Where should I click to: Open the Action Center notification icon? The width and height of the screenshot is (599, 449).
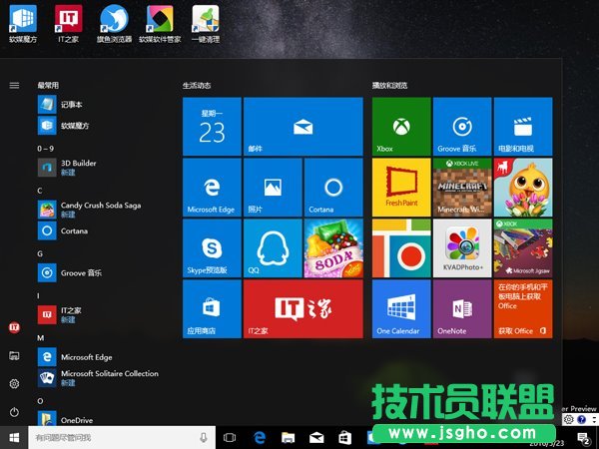[583, 438]
